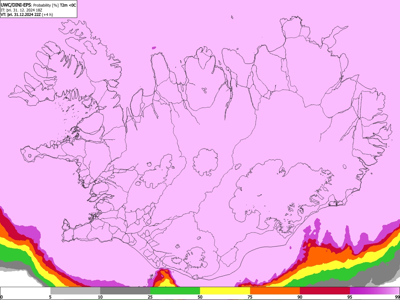This screenshot has width=400, height=300.
Task: Click the legend value 0
Action: coord(2,297)
